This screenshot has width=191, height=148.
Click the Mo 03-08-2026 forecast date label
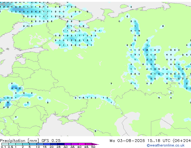[127, 140]
